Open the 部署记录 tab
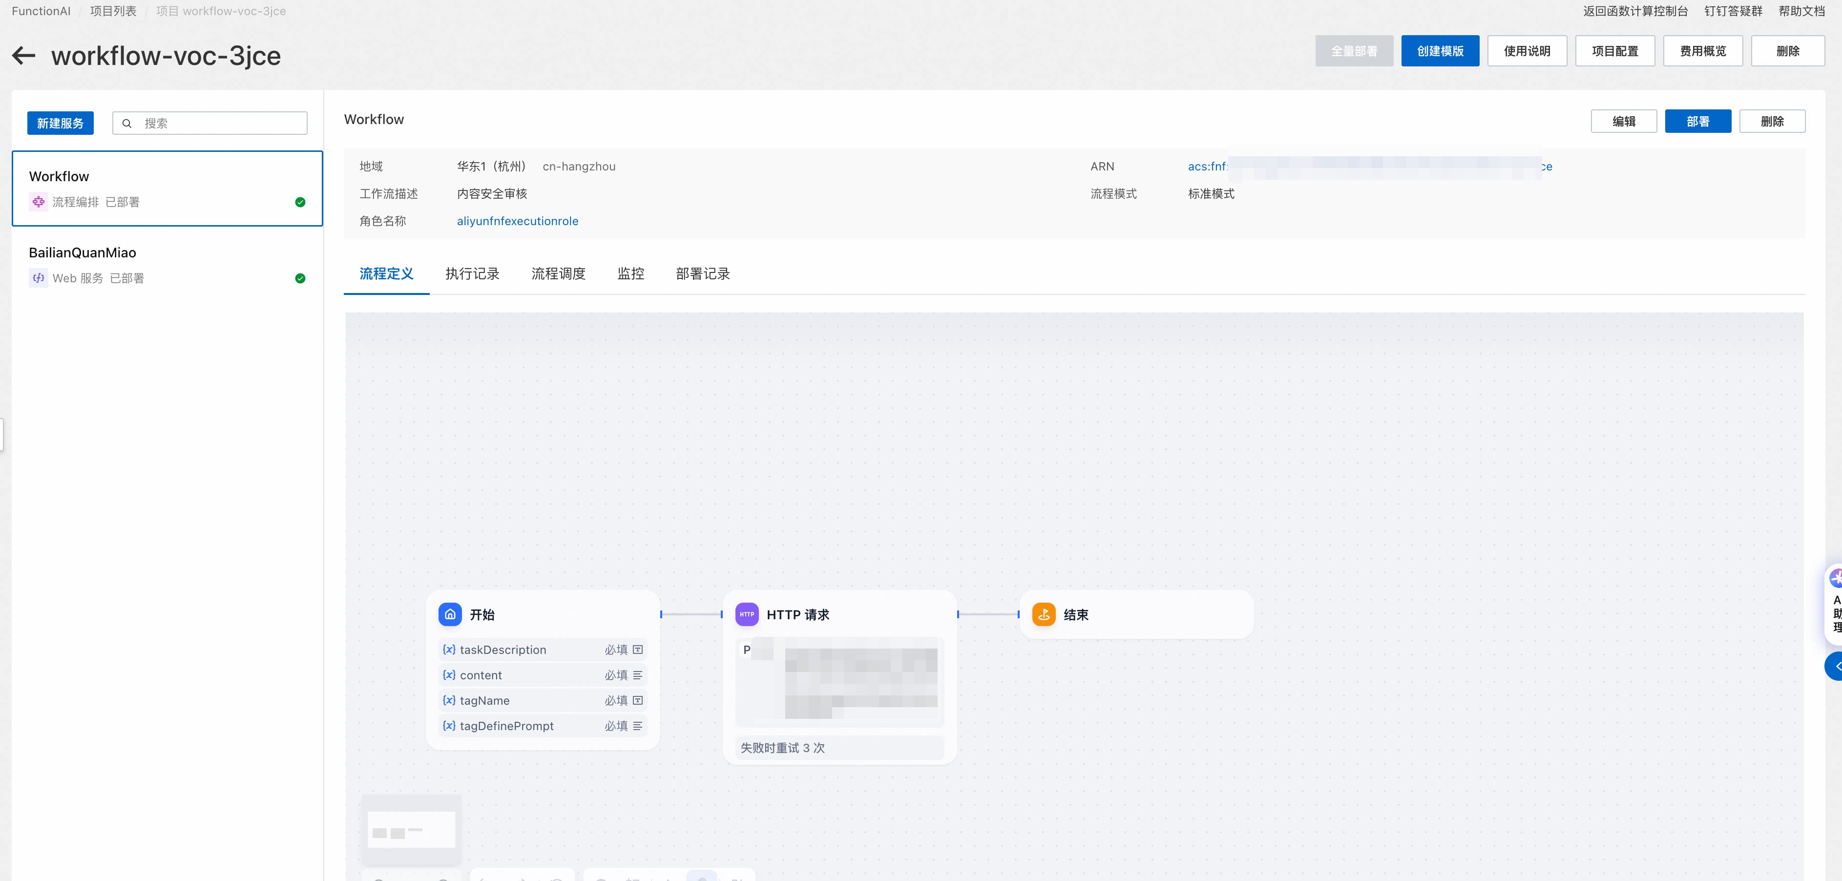This screenshot has height=881, width=1842. point(702,274)
